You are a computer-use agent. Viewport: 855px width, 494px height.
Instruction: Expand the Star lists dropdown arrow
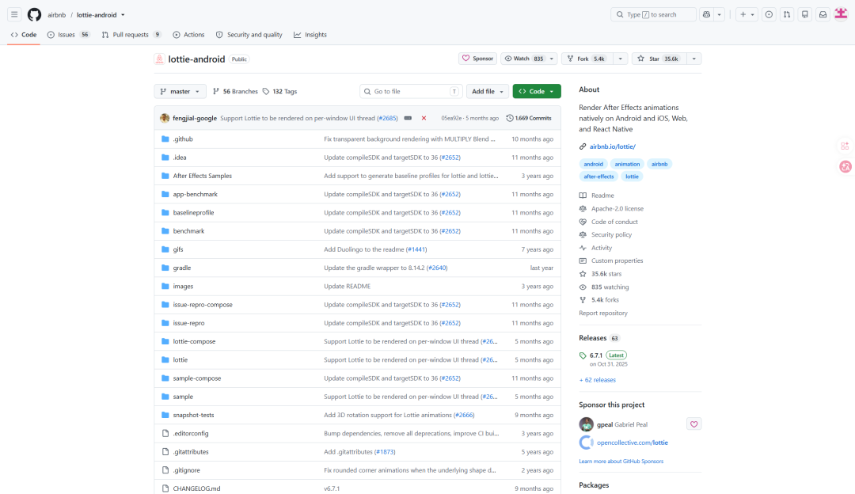click(693, 59)
